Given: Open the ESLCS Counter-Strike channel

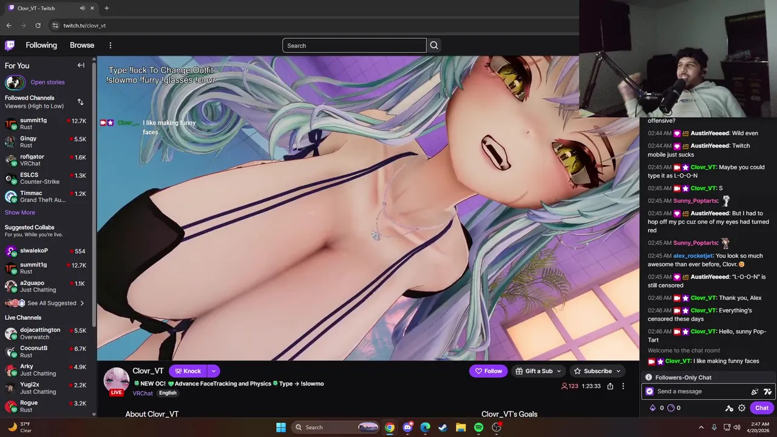Looking at the screenshot, I should click(46, 178).
